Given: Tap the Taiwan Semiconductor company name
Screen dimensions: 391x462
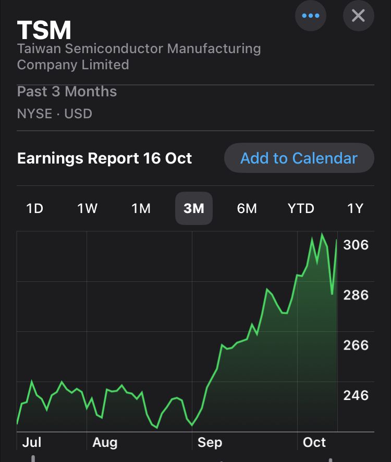Looking at the screenshot, I should pyautogui.click(x=139, y=57).
